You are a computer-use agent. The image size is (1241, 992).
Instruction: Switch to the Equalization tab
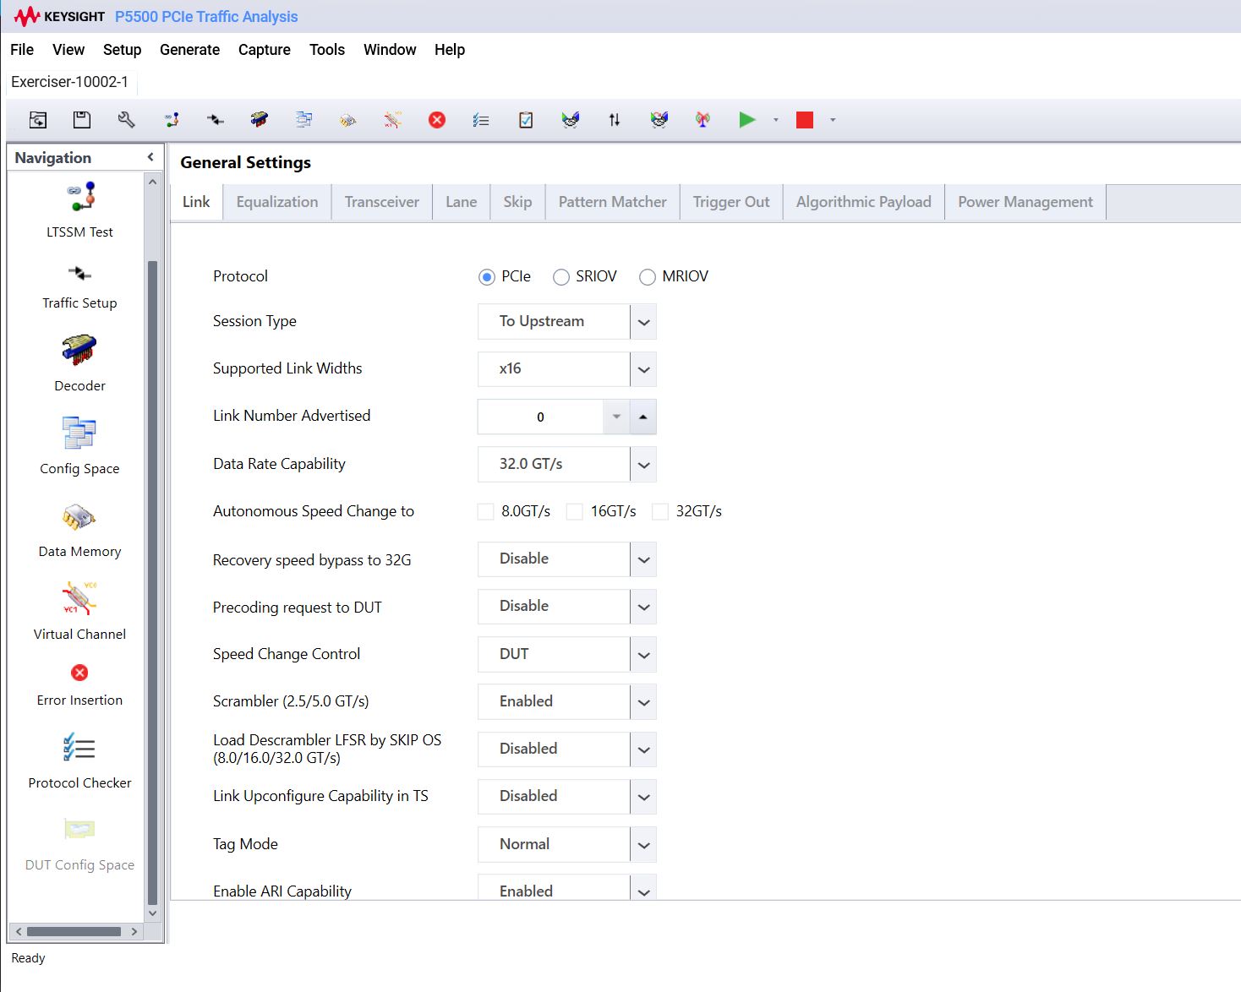point(277,202)
